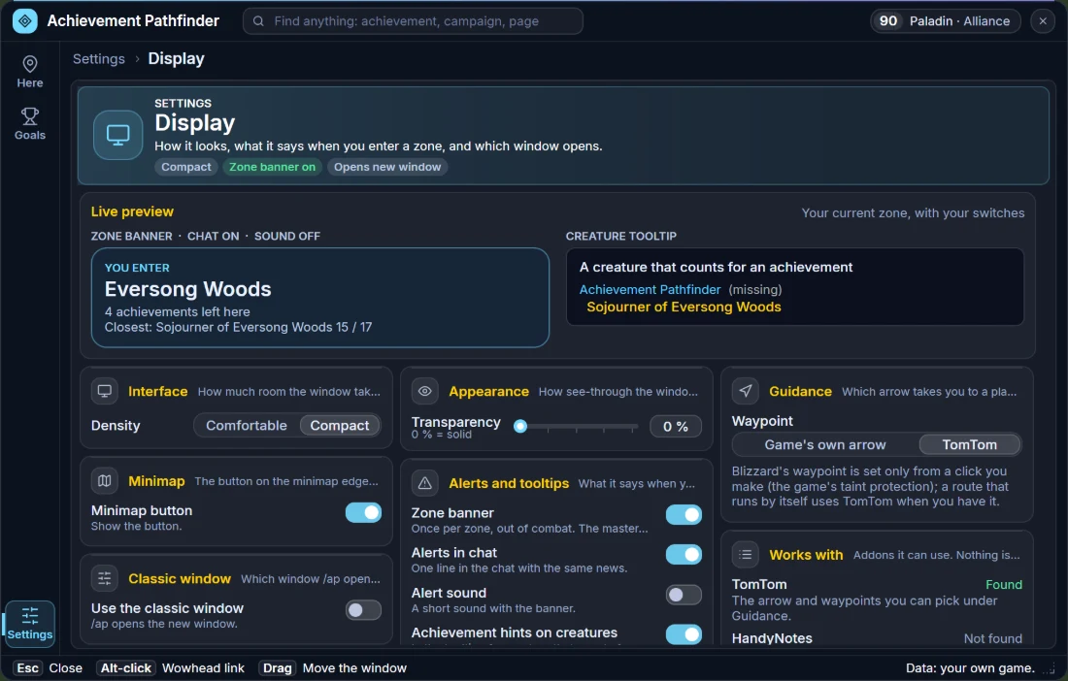The height and width of the screenshot is (681, 1068).
Task: Open the Settings sidebar item
Action: [x=30, y=623]
